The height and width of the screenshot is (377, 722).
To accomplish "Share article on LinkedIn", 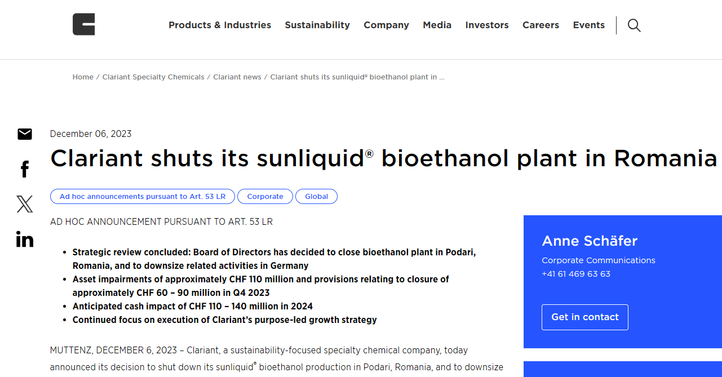I will click(25, 239).
